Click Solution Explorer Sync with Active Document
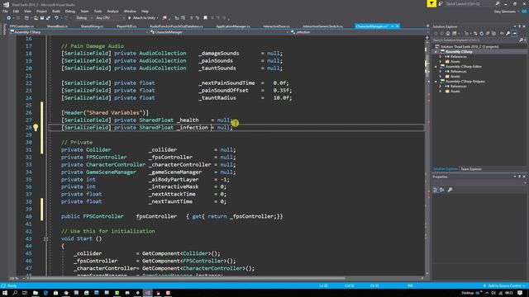529x297 pixels. [475, 33]
